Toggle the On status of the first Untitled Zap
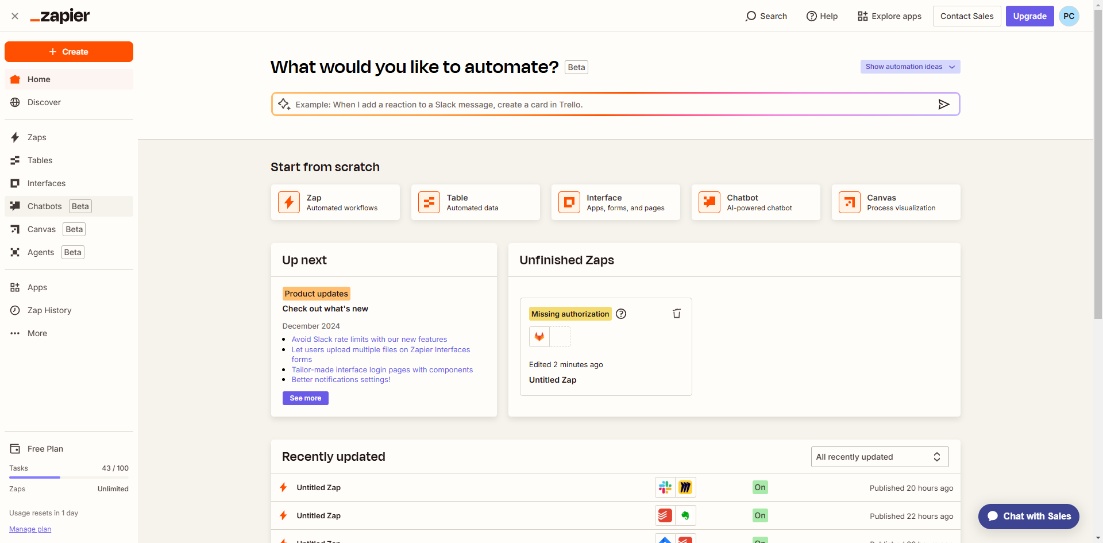This screenshot has height=543, width=1103. pos(759,487)
